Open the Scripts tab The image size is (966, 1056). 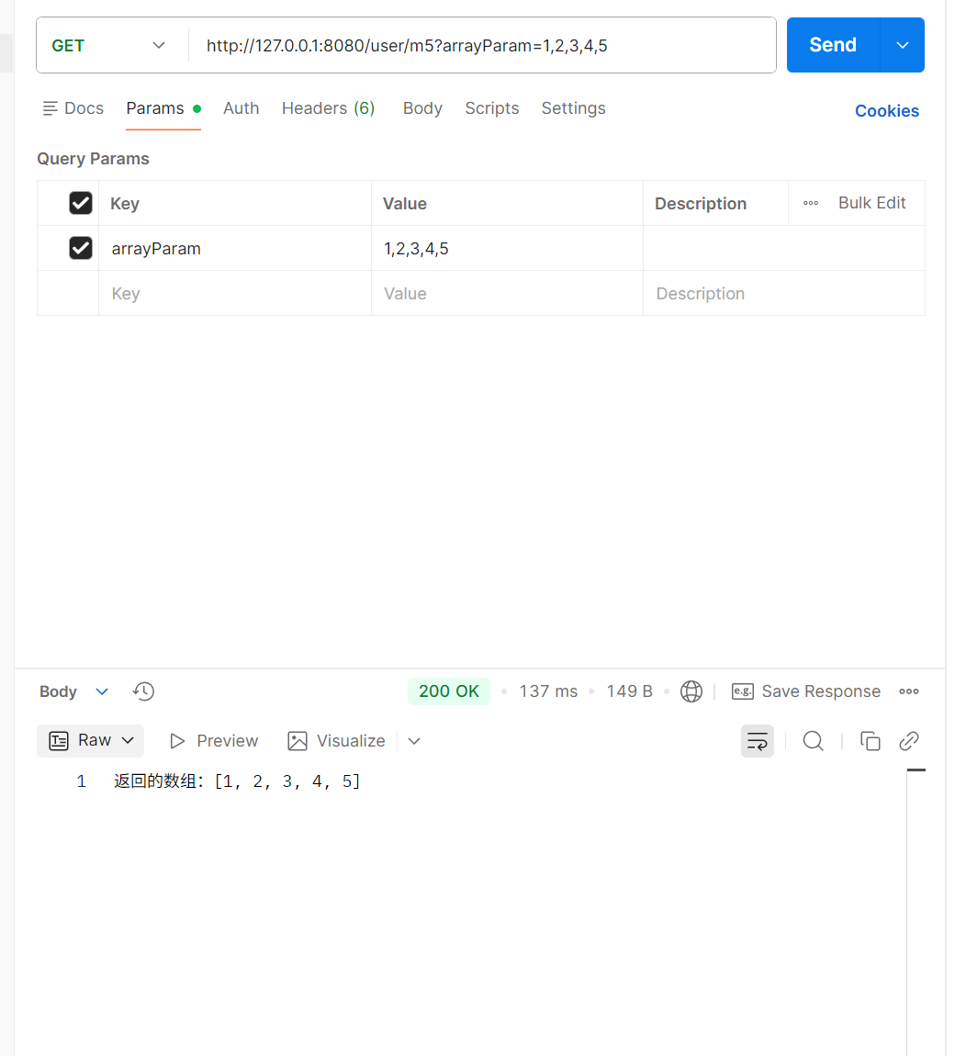(x=492, y=108)
